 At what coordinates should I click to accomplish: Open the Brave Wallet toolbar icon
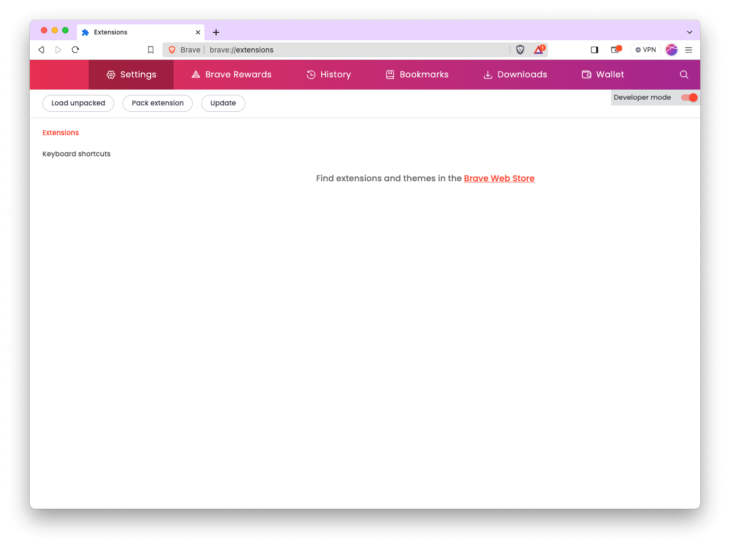[616, 50]
